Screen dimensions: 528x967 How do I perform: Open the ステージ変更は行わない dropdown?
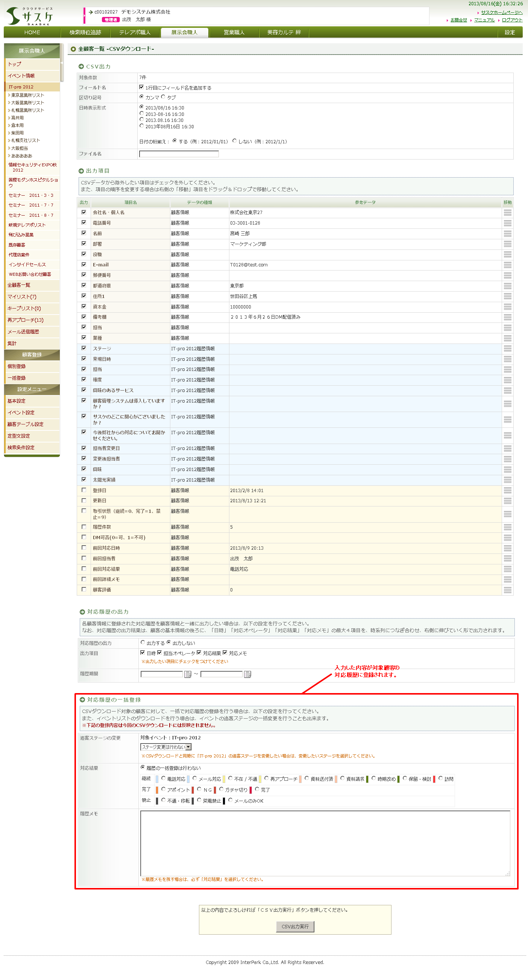[x=166, y=747]
